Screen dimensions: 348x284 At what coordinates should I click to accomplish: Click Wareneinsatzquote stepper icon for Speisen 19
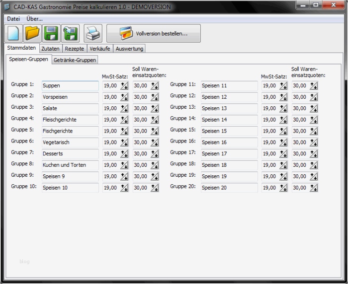click(x=314, y=176)
